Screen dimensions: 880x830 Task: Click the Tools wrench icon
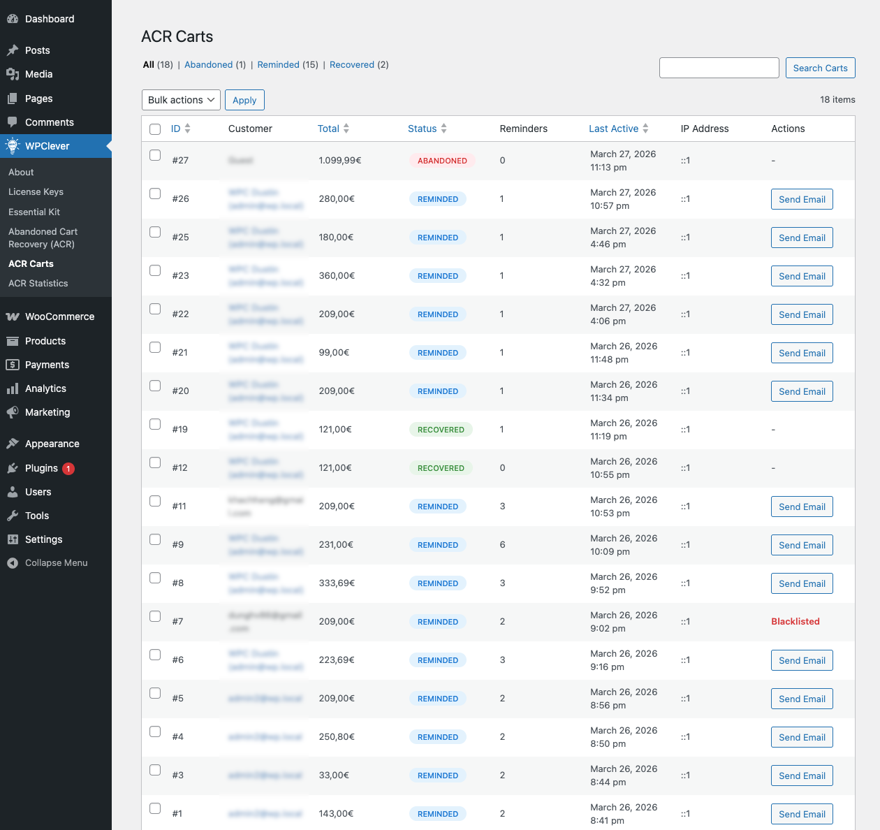(13, 516)
